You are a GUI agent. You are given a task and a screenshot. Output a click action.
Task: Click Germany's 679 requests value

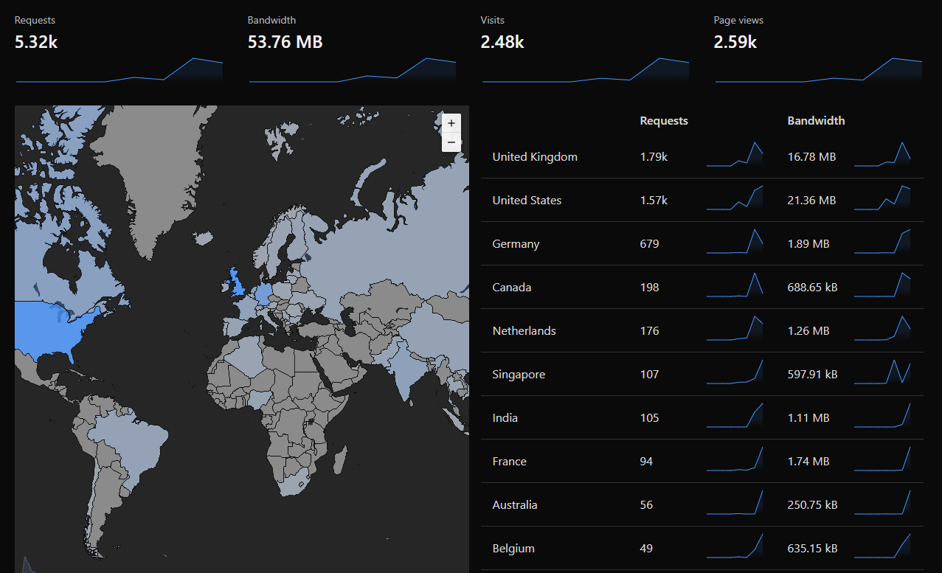[x=649, y=243]
